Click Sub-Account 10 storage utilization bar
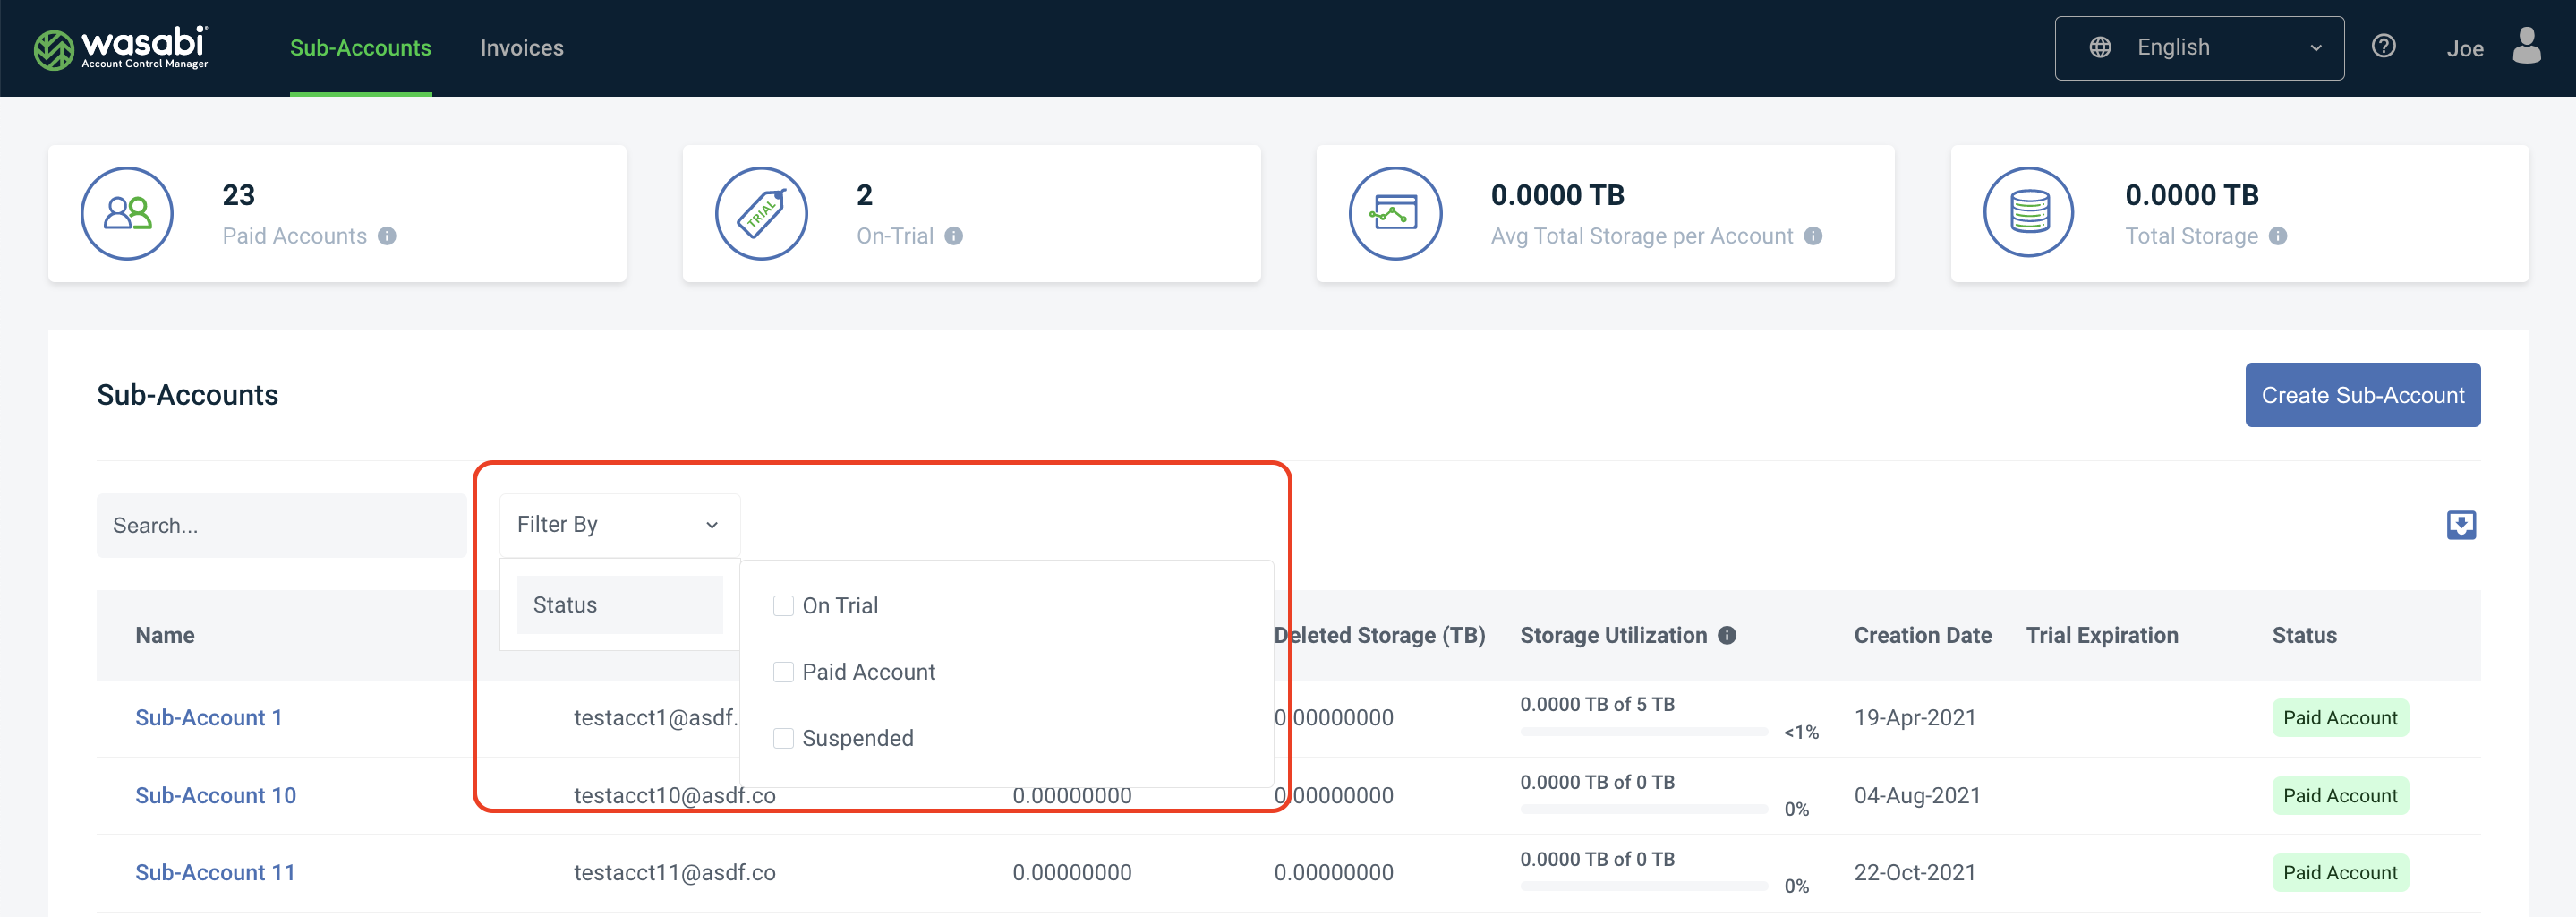The image size is (2576, 917). pos(1643,809)
